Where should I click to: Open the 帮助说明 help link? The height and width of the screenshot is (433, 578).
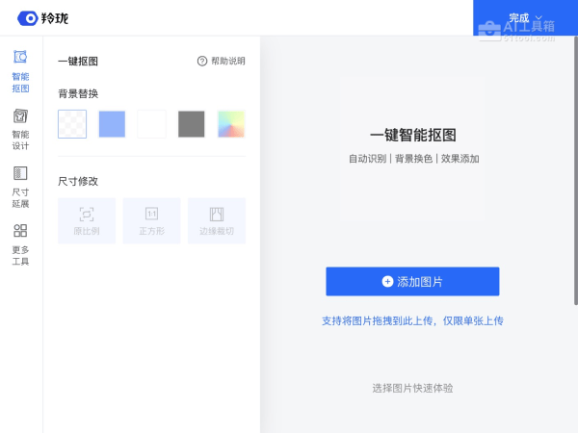tap(227, 61)
